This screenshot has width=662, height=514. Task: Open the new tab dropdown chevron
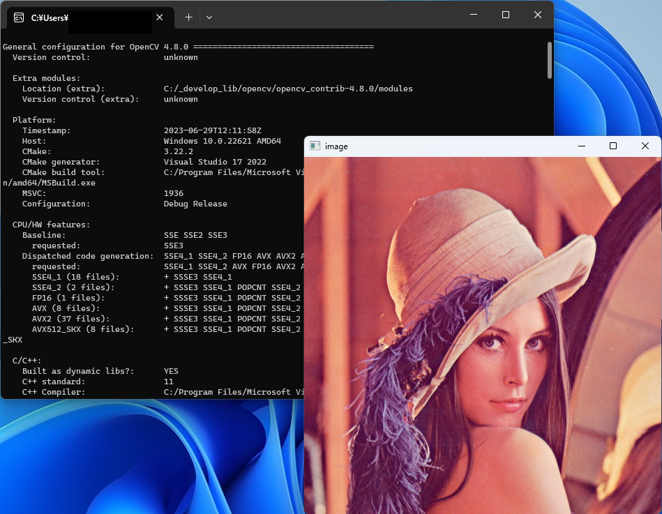pos(209,17)
